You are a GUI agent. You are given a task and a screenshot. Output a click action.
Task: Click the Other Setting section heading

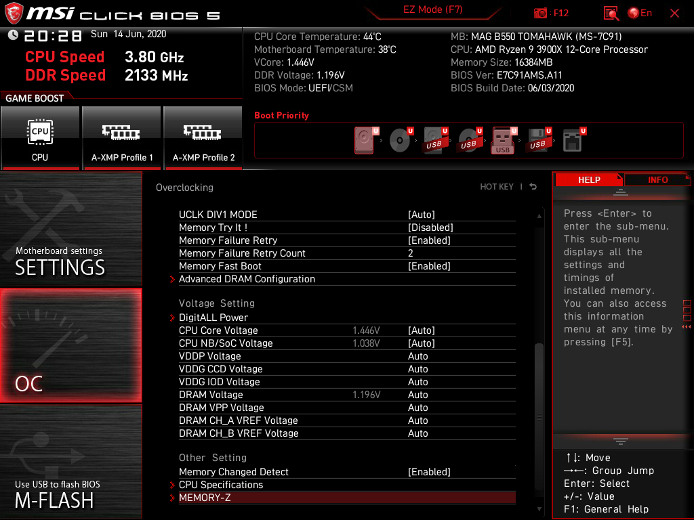(x=213, y=458)
